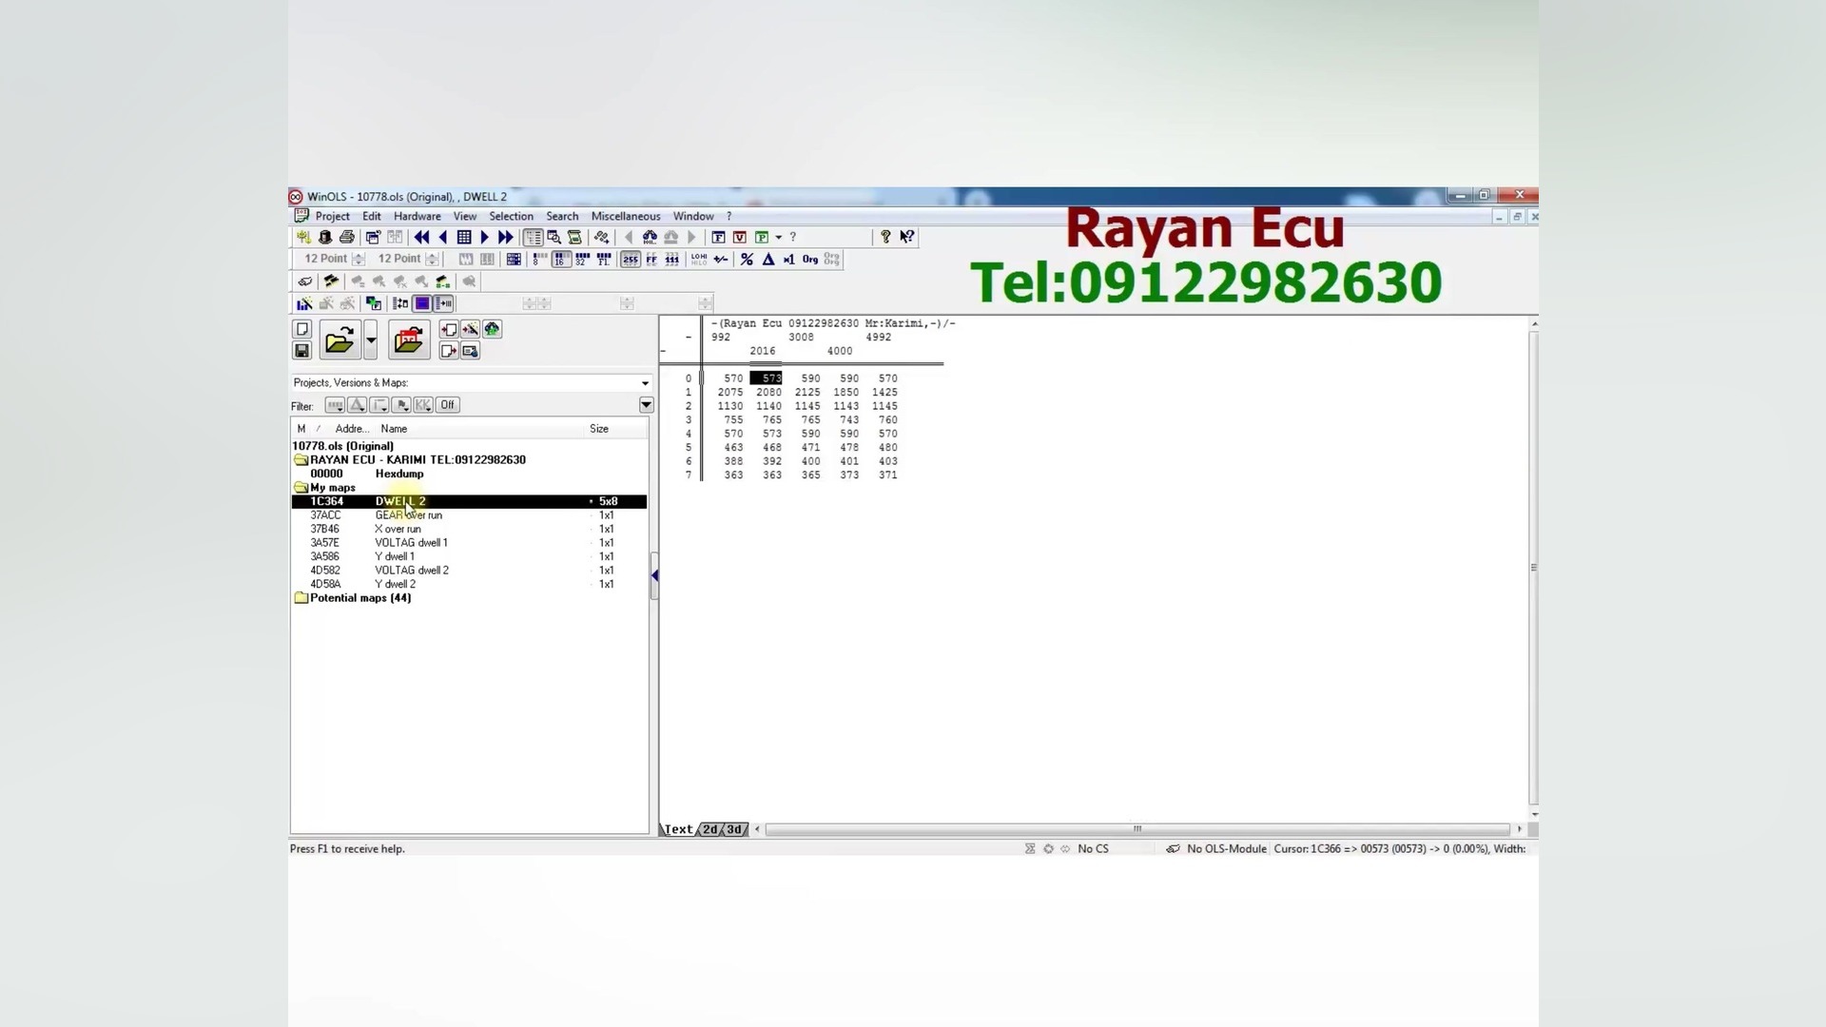Open dropdown arrow beside open folder button
Screen dimensions: 1826x1027
371,340
